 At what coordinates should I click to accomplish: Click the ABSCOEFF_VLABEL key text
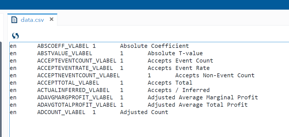[x=63, y=46]
